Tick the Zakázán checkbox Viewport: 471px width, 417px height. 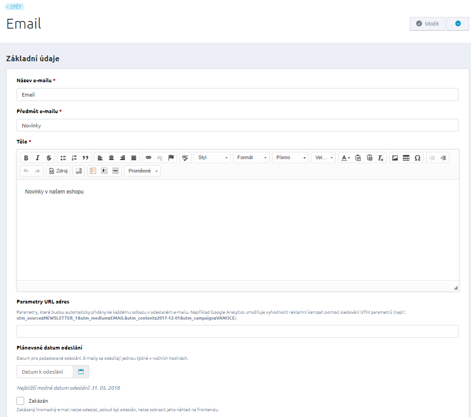(x=20, y=401)
